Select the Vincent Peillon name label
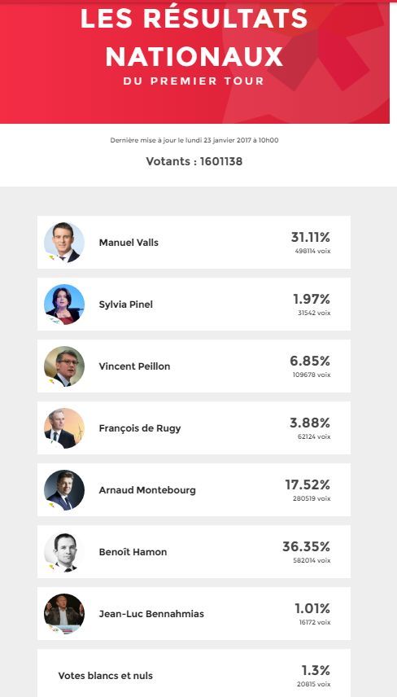This screenshot has height=697, width=397. click(134, 366)
